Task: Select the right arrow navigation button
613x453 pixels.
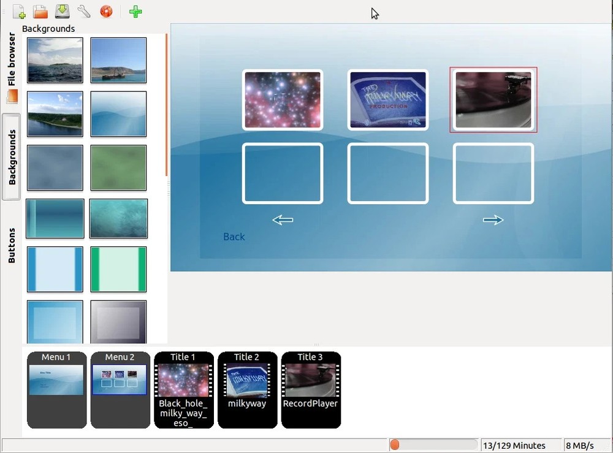Action: point(493,219)
